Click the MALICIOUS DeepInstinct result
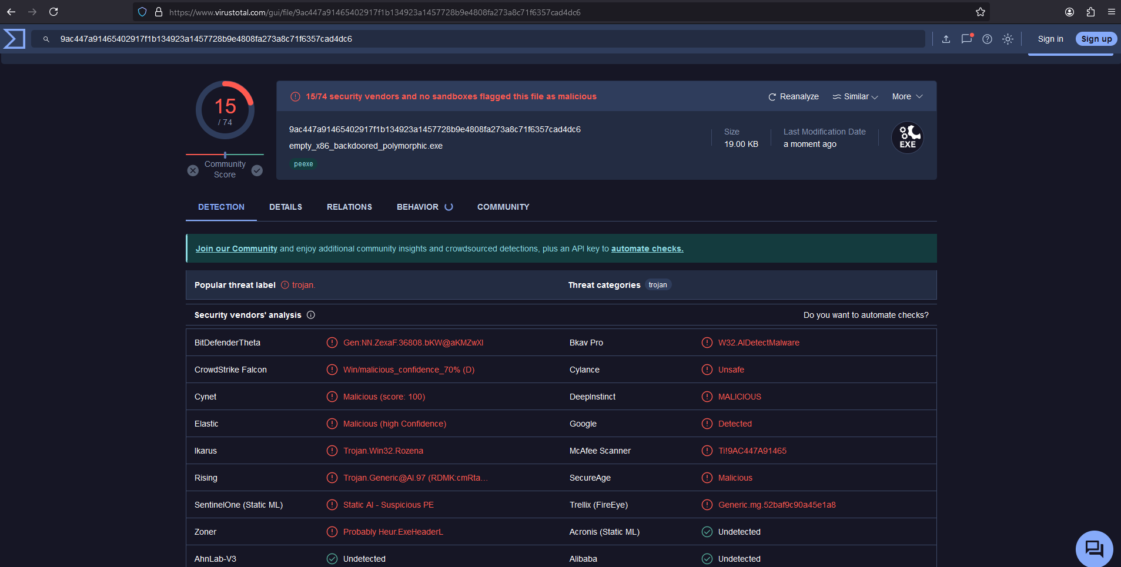Viewport: 1121px width, 567px height. coord(739,397)
